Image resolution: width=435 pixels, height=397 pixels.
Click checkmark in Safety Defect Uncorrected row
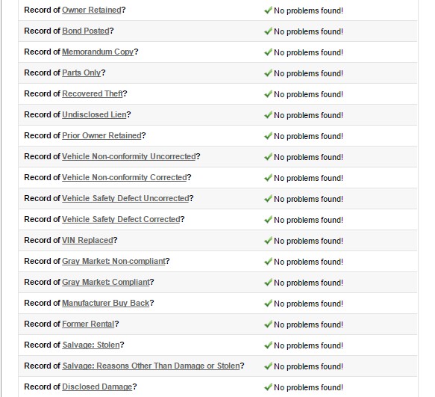(x=268, y=199)
